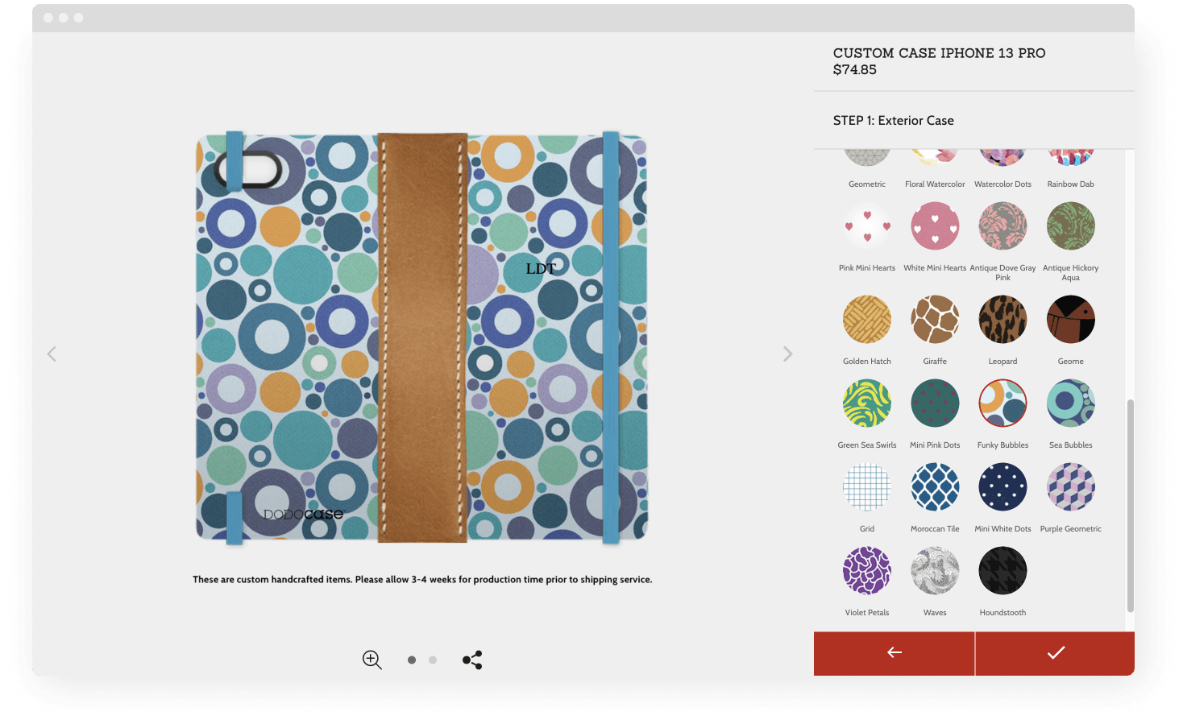Click the red back arrow button
The image size is (1183, 724).
(894, 653)
